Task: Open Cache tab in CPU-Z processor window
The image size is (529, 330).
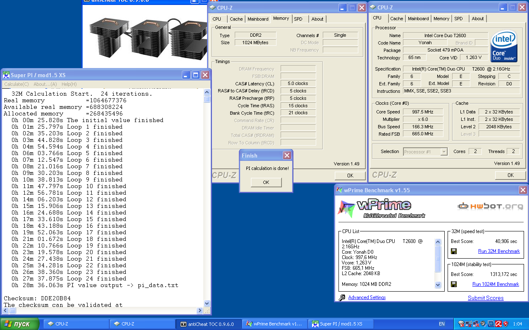Action: pos(397,19)
